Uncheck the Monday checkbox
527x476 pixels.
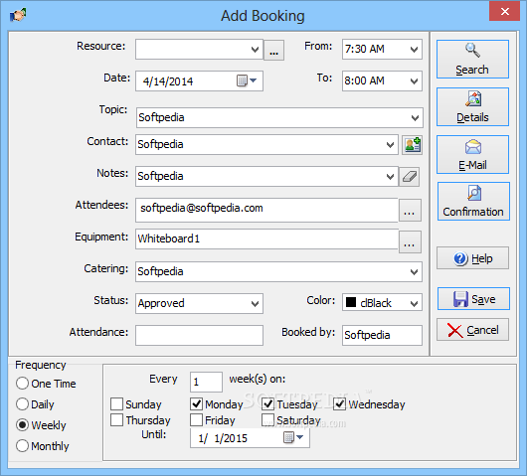(196, 404)
